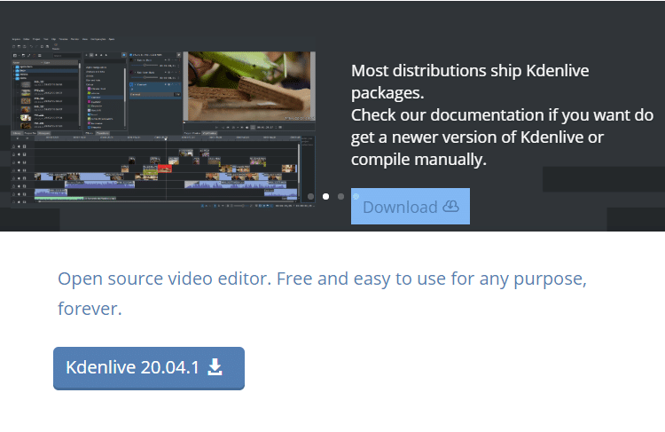
Task: Select the second (active) carousel dot
Action: [325, 196]
